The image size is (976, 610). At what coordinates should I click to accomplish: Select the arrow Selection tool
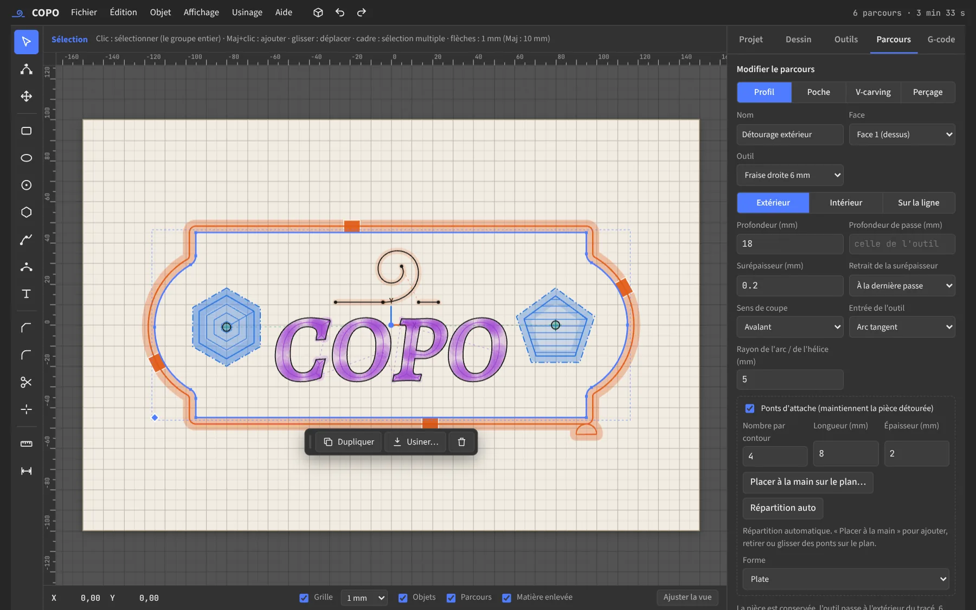point(26,42)
